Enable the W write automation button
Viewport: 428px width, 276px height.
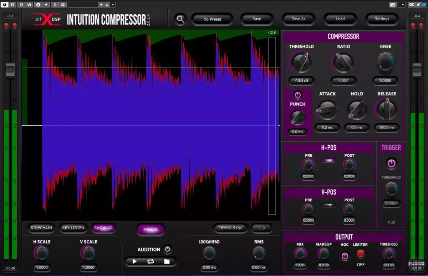pyautogui.click(x=29, y=5)
